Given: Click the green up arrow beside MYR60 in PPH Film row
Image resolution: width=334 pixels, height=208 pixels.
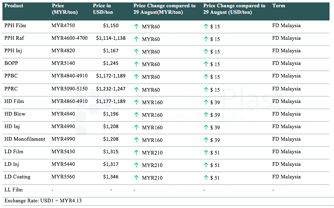Looking at the screenshot, I should (136, 27).
